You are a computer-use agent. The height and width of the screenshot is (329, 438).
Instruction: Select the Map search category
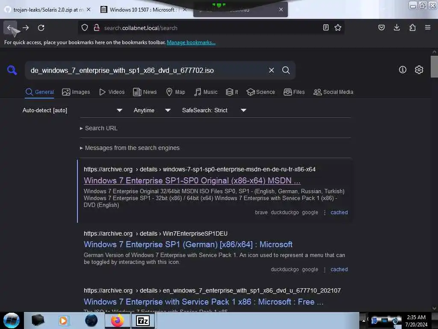[x=175, y=92]
